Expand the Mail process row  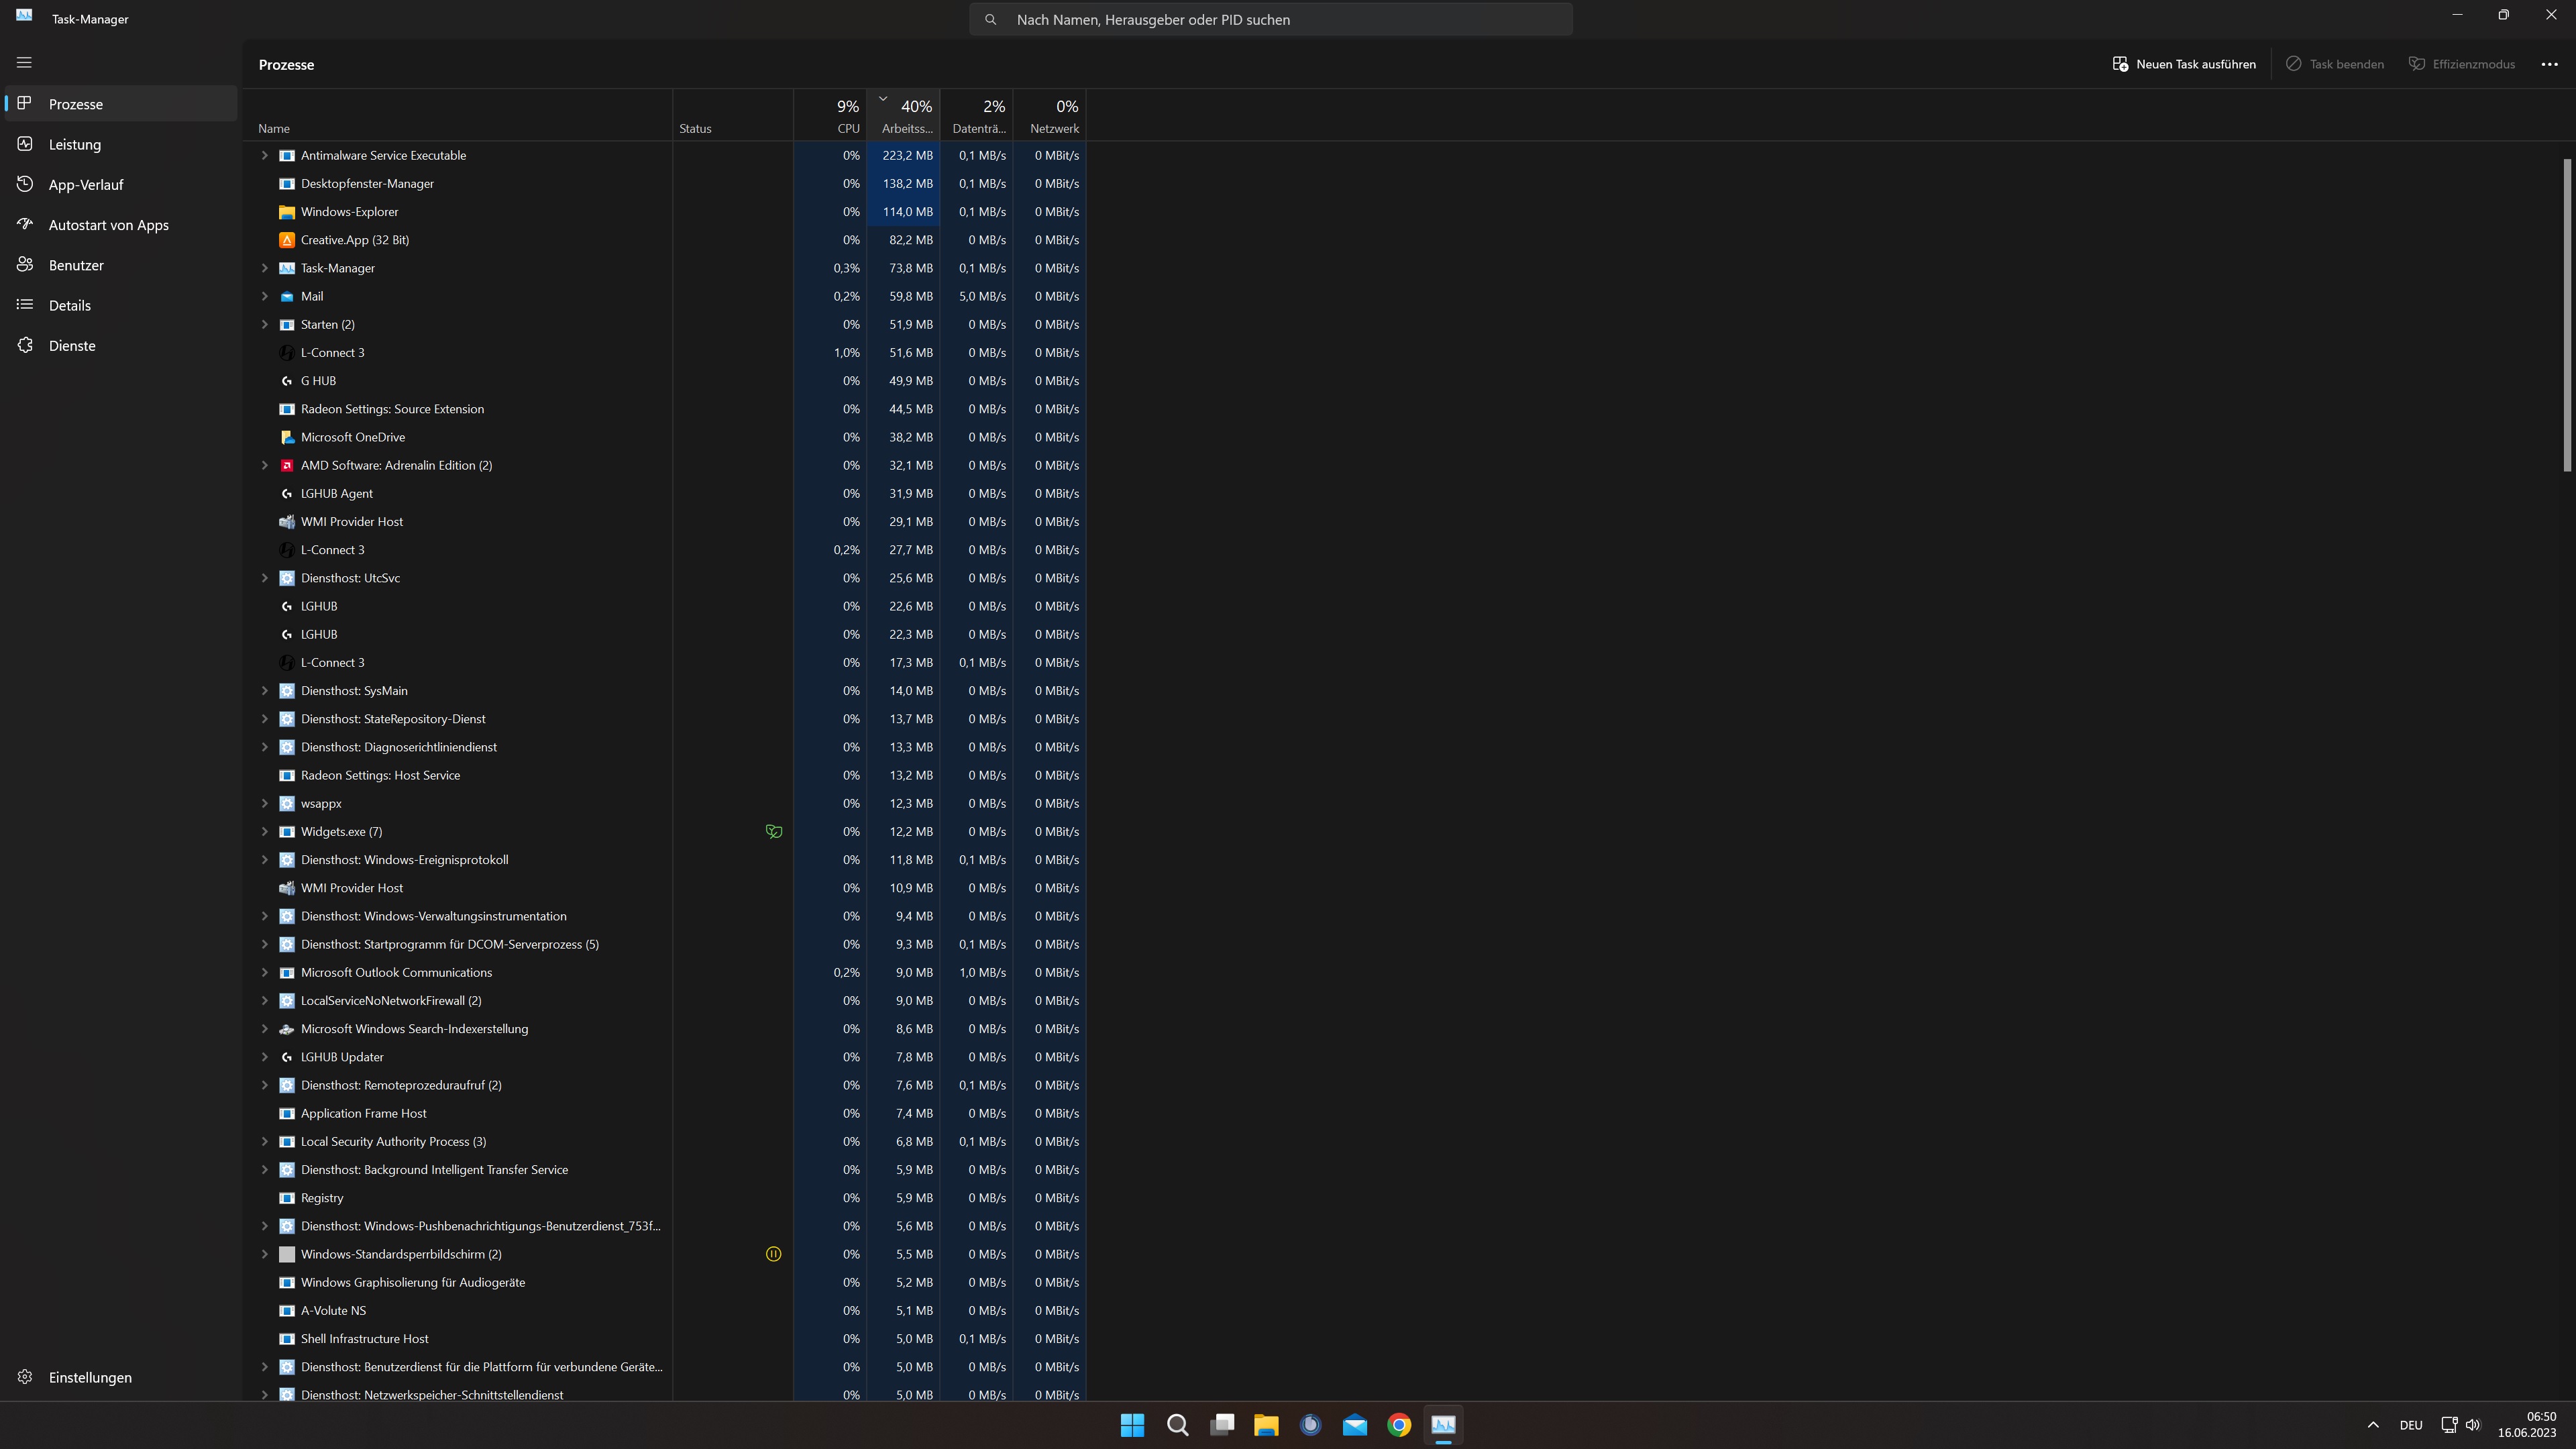click(x=265, y=296)
